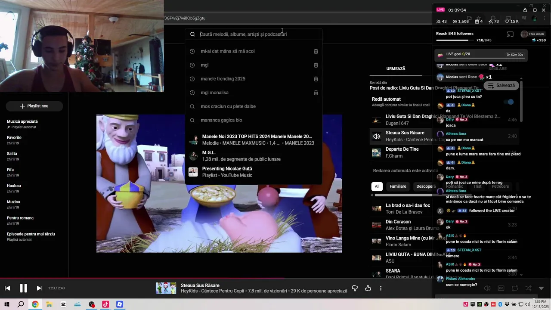Select the Familiare filter chip
This screenshot has width=551, height=310.
(398, 186)
